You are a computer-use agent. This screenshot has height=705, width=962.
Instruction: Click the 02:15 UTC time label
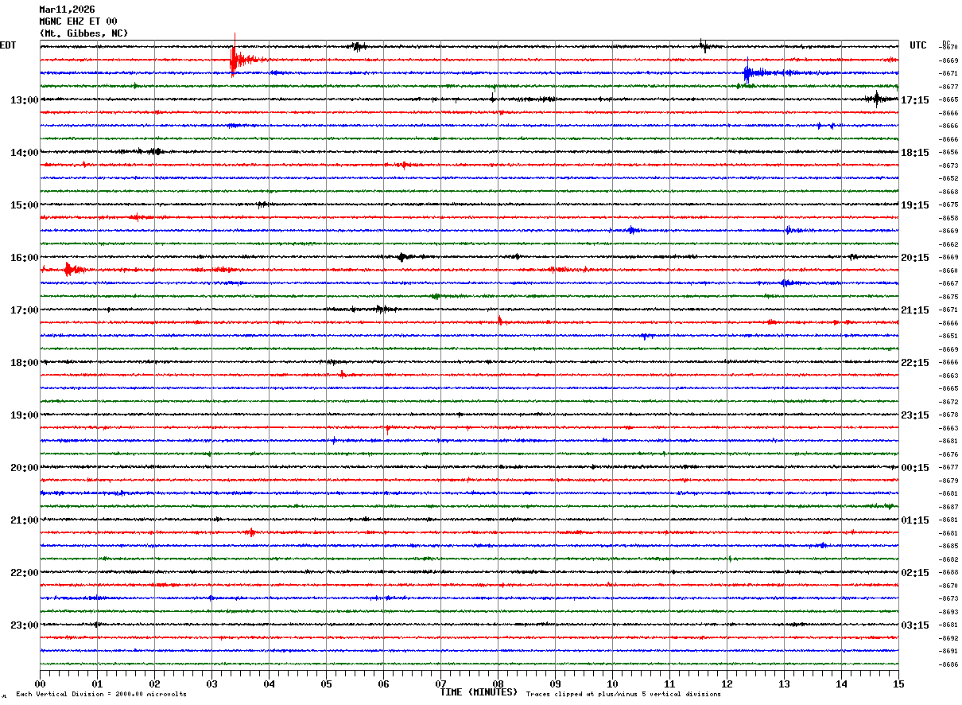pos(915,573)
